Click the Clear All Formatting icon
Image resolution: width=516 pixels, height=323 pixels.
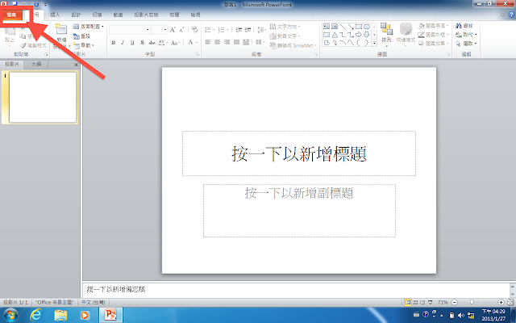[194, 30]
